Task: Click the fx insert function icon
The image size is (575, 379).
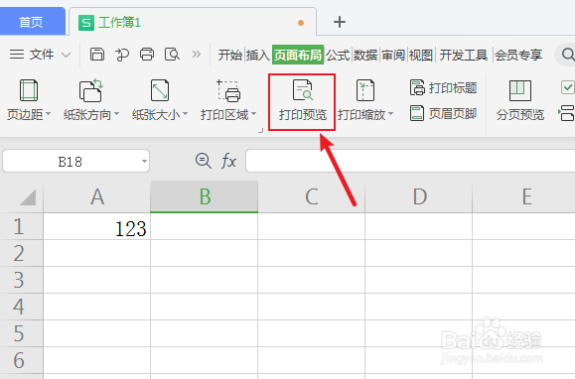Action: (228, 161)
